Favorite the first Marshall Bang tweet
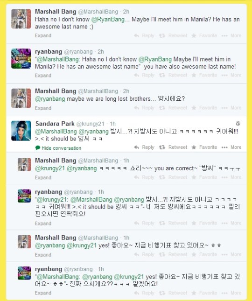The width and height of the screenshot is (252, 301). coord(204,35)
